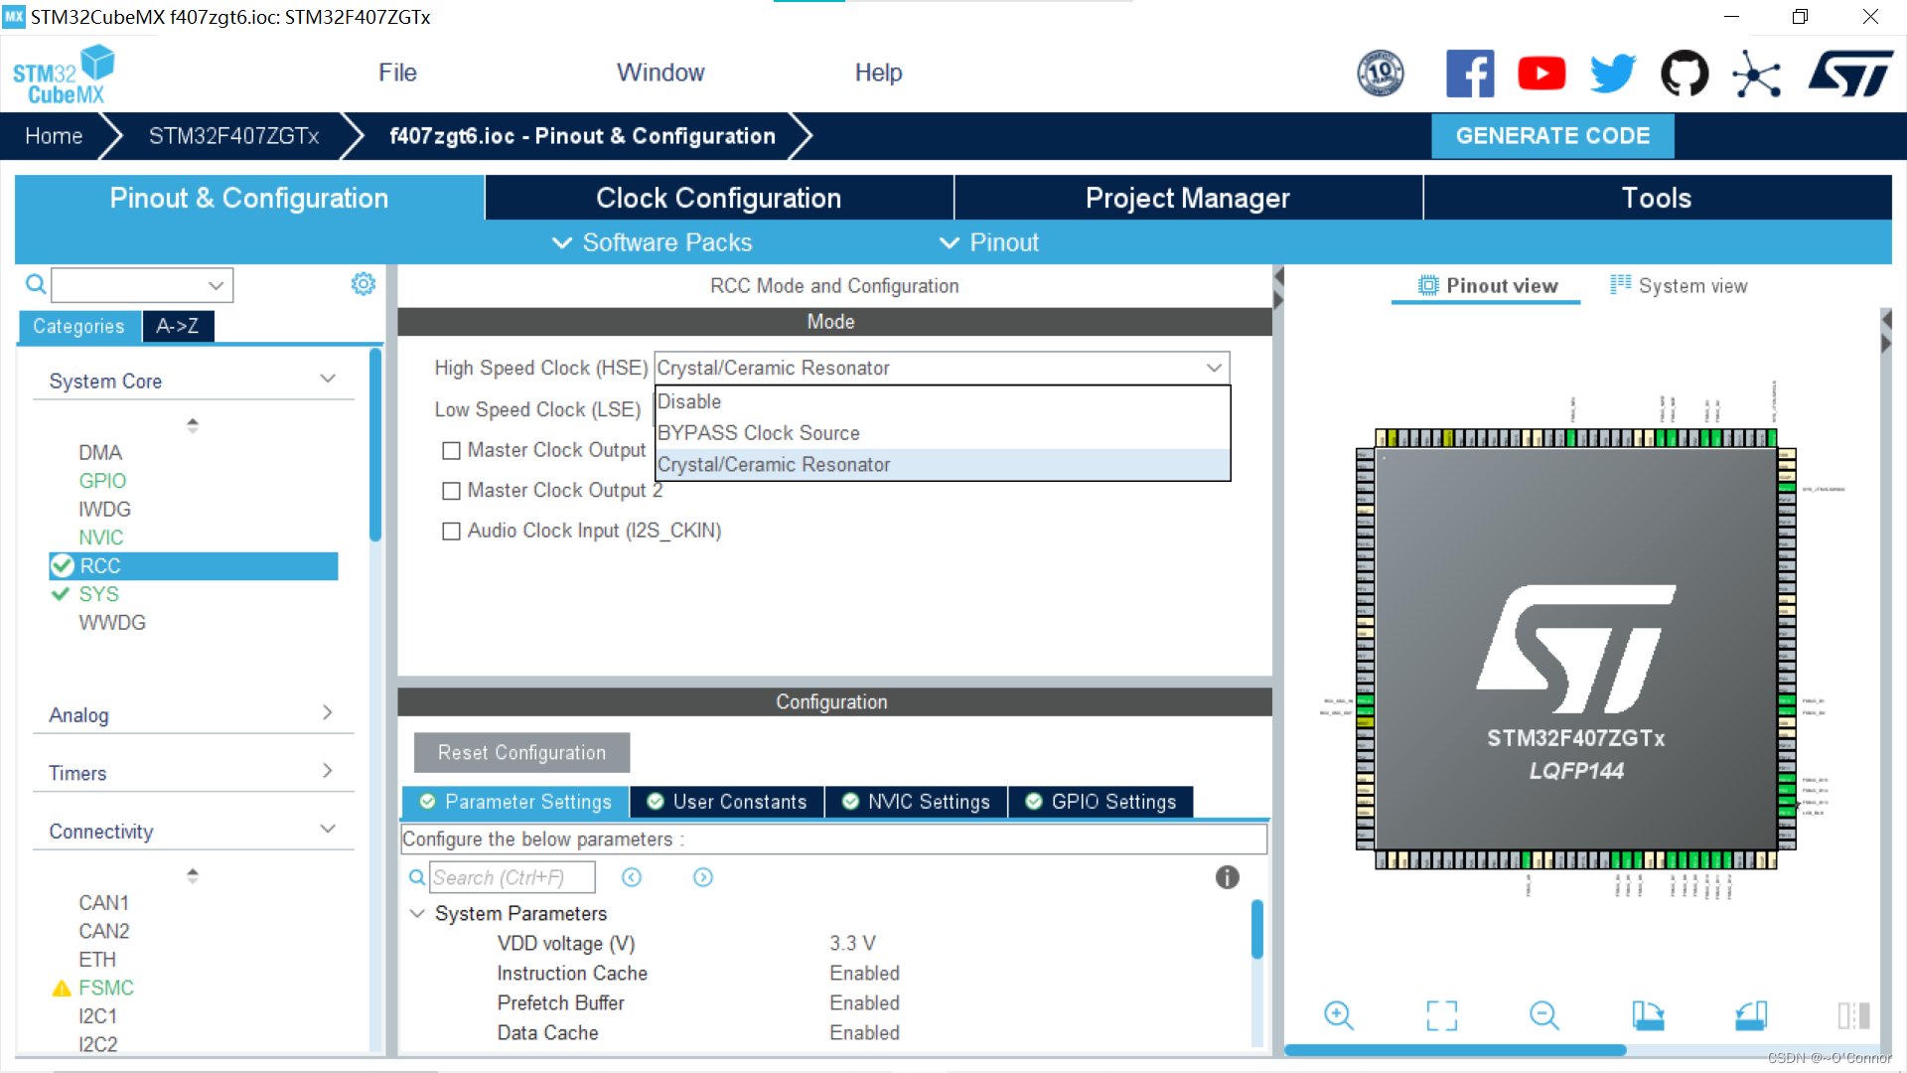Image resolution: width=1907 pixels, height=1073 pixels.
Task: Enable Master Clock Output checkbox
Action: coord(452,451)
